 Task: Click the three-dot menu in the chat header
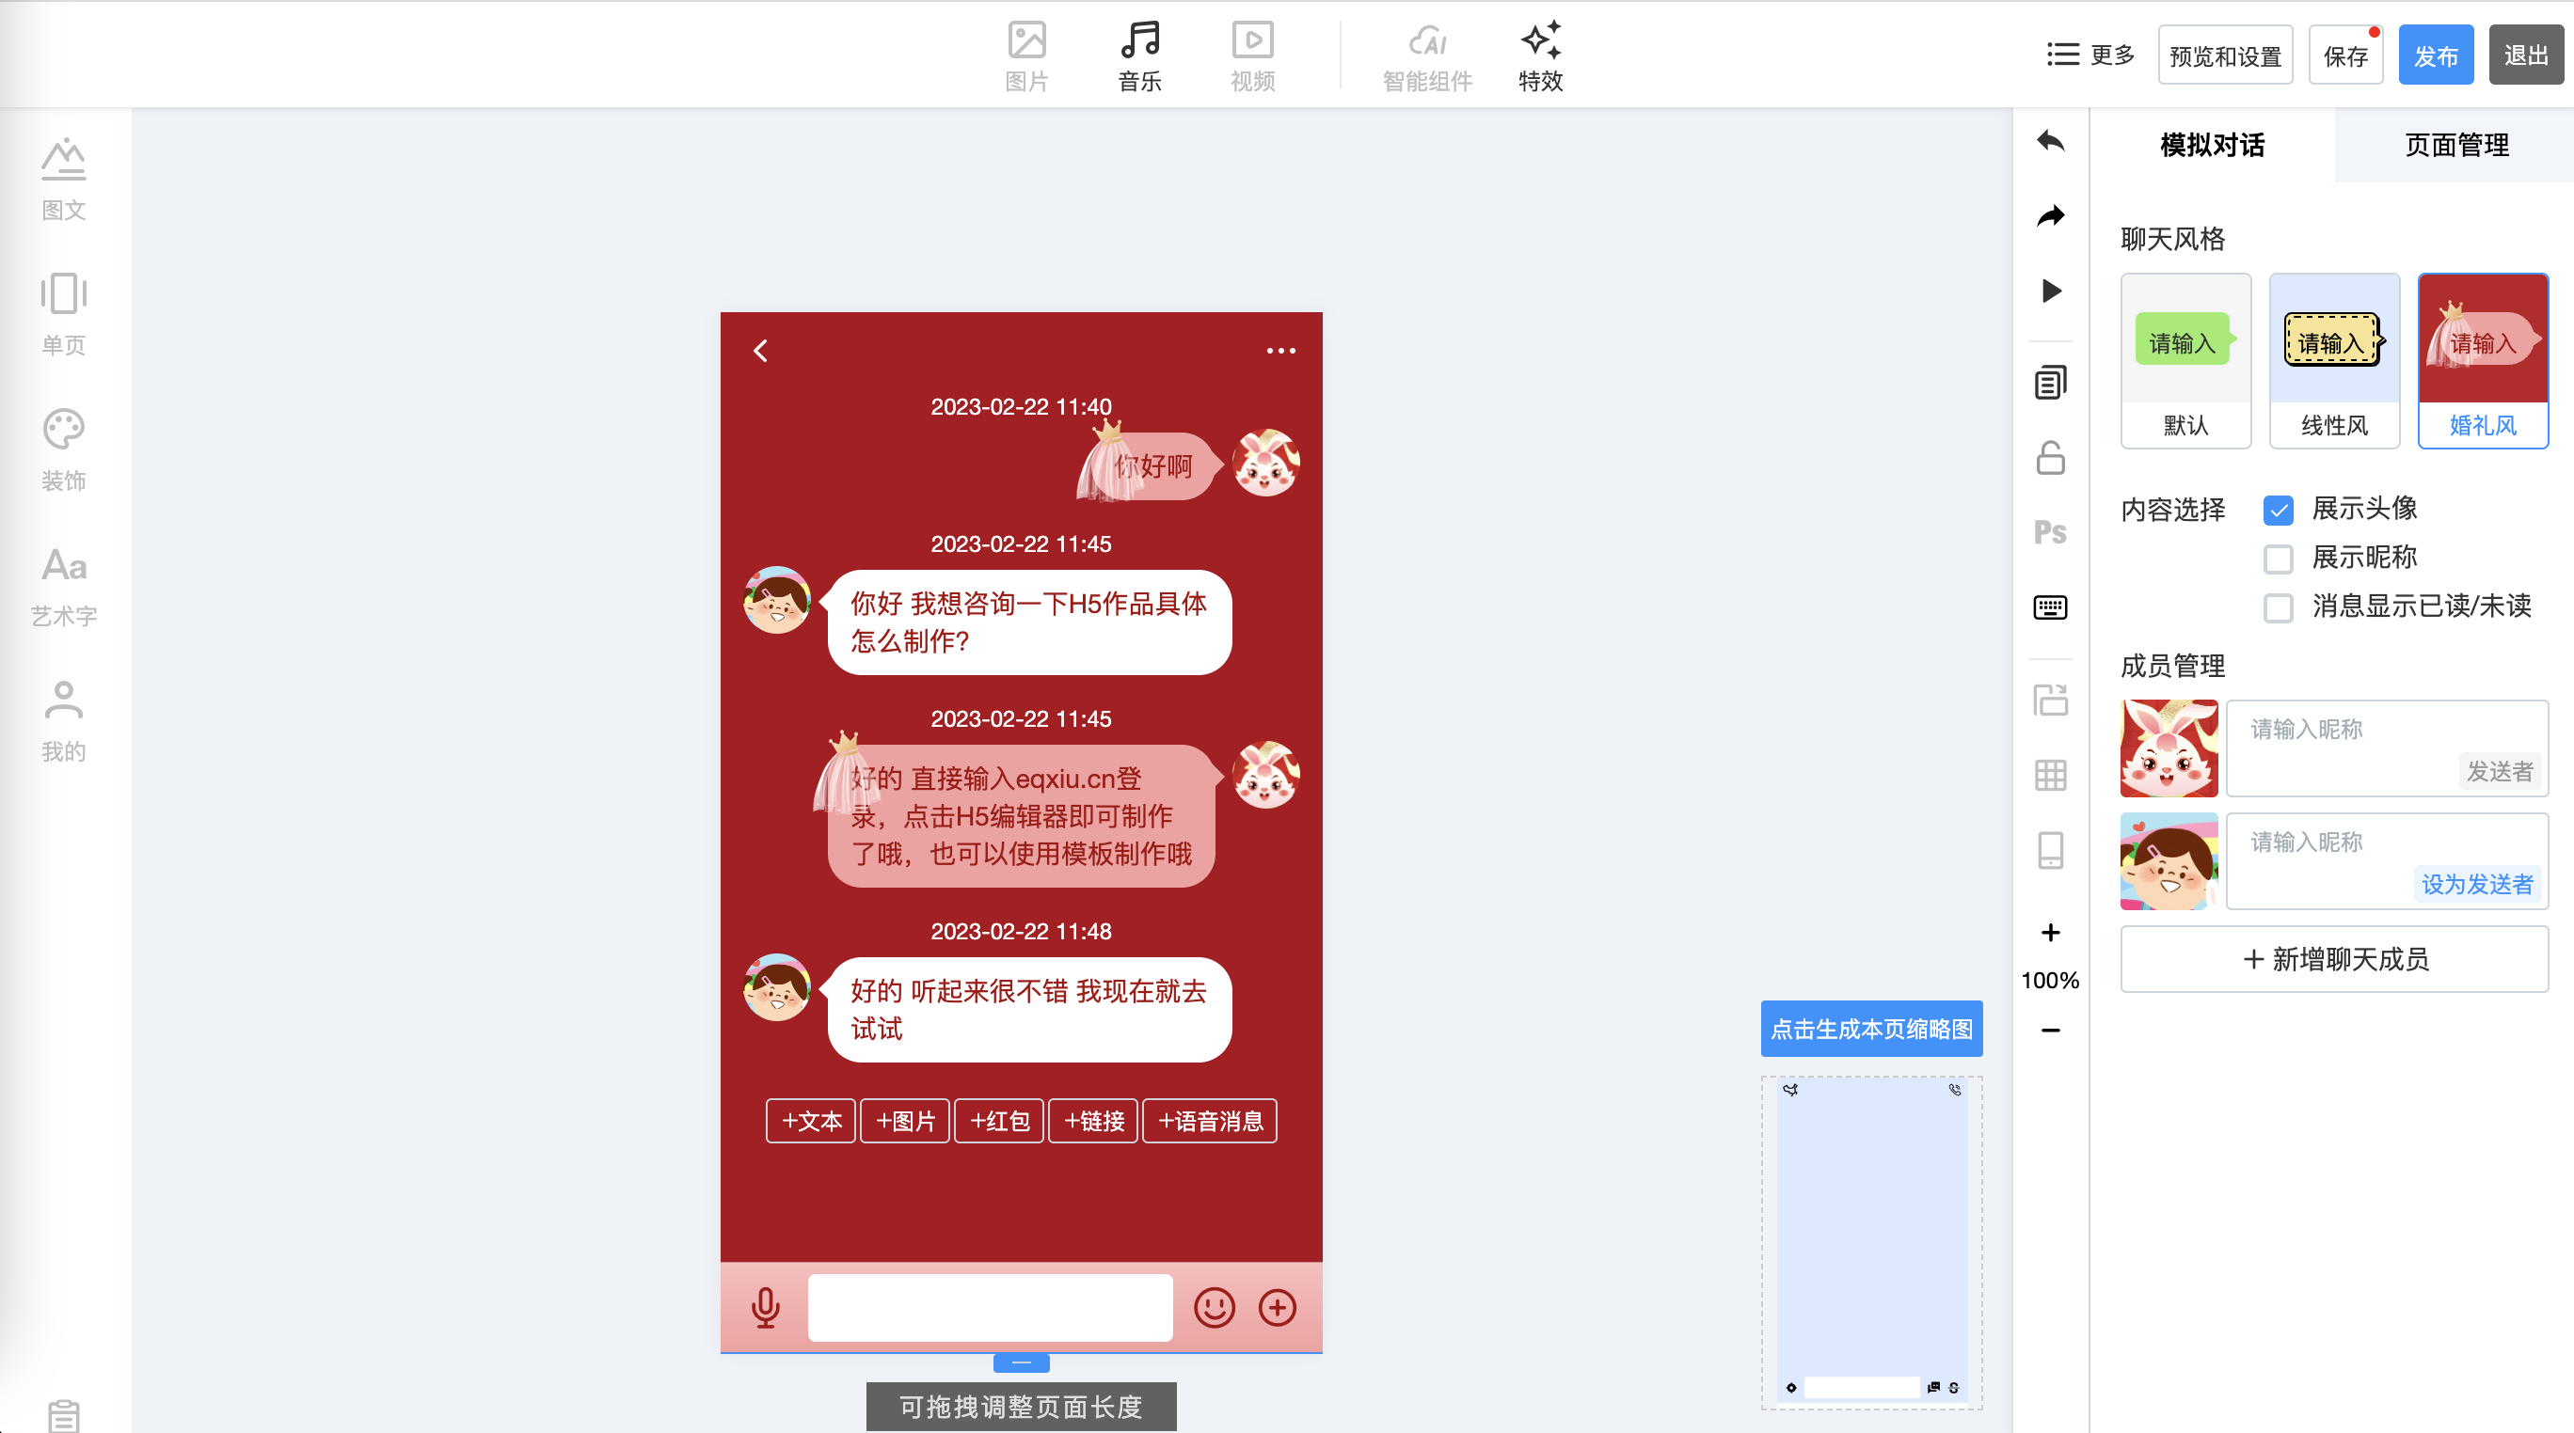click(x=1280, y=351)
